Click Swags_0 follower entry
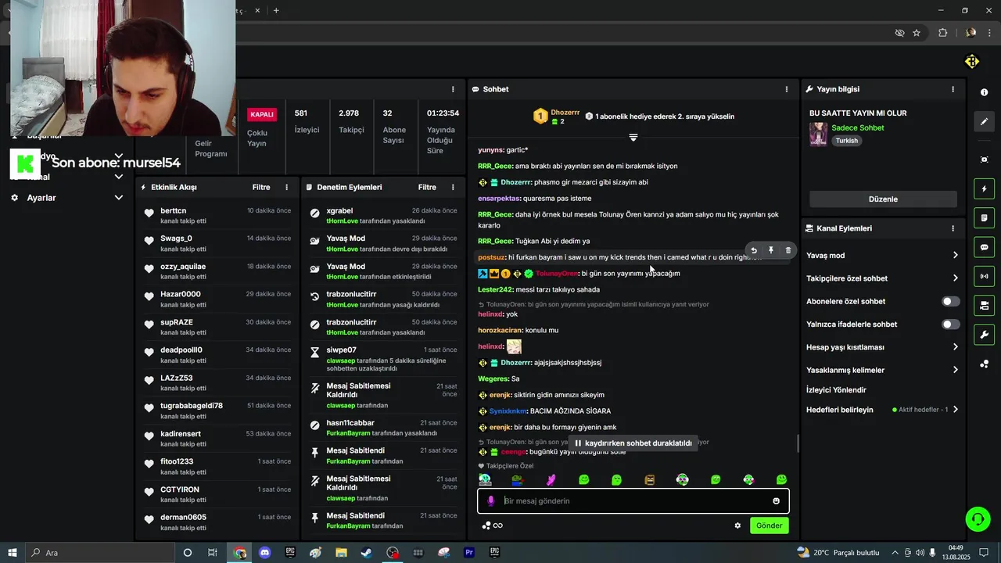Screen dimensions: 1001x563 coord(176,238)
